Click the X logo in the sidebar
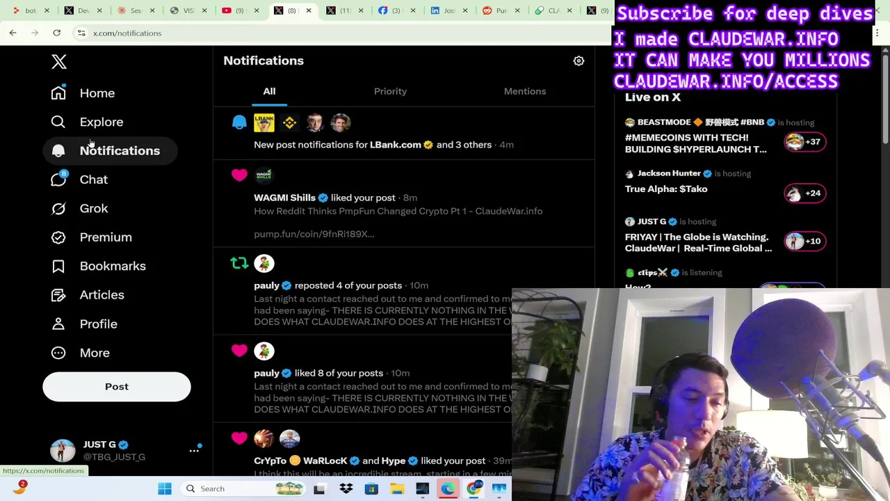Image resolution: width=890 pixels, height=501 pixels. (59, 62)
